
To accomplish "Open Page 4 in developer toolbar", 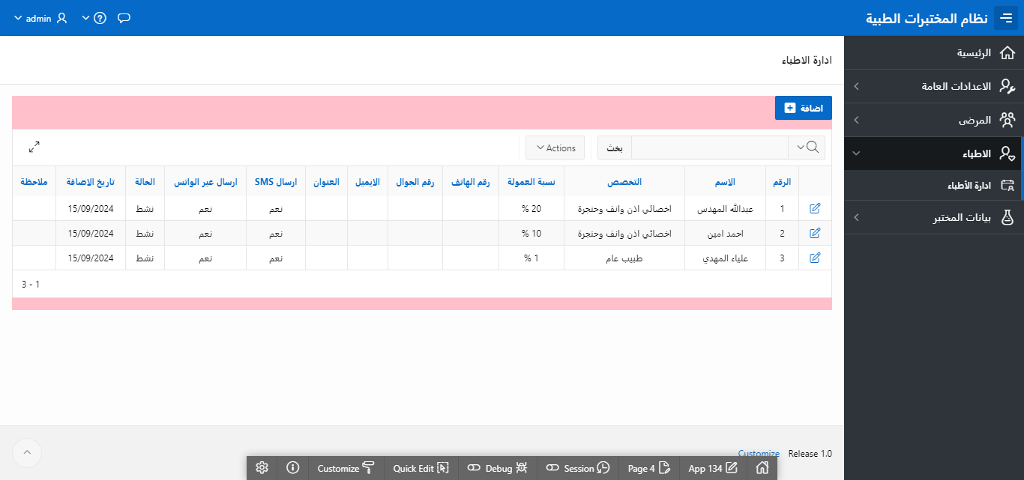I will 648,468.
